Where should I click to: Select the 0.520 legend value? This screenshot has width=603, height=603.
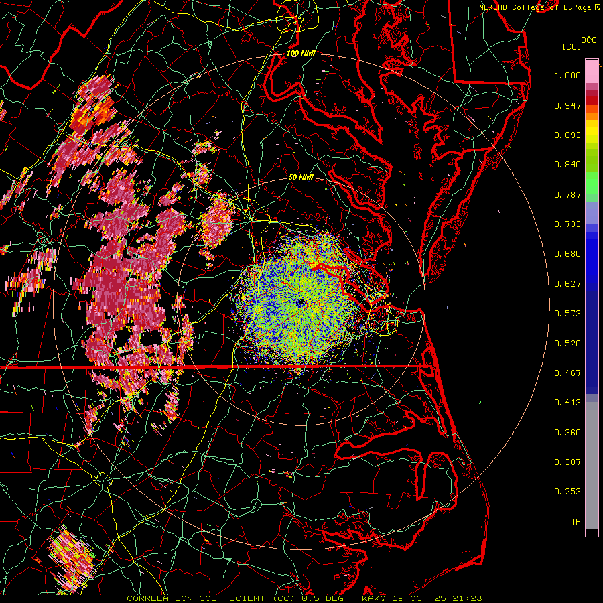pos(567,344)
